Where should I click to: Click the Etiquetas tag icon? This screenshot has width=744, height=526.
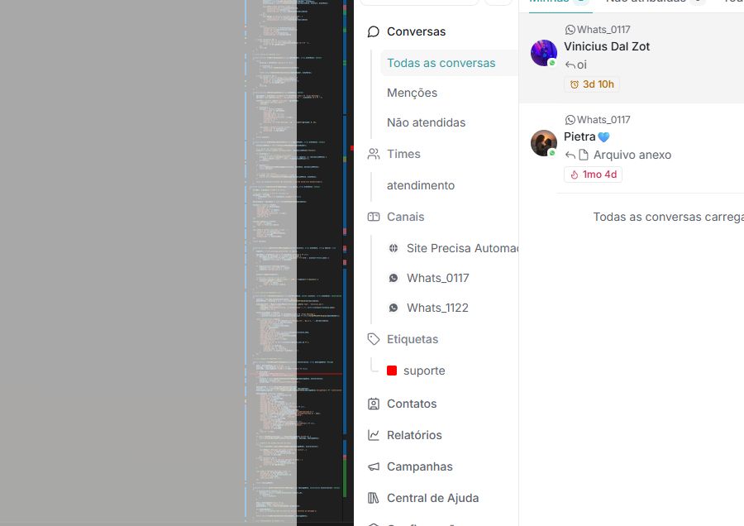(x=374, y=339)
